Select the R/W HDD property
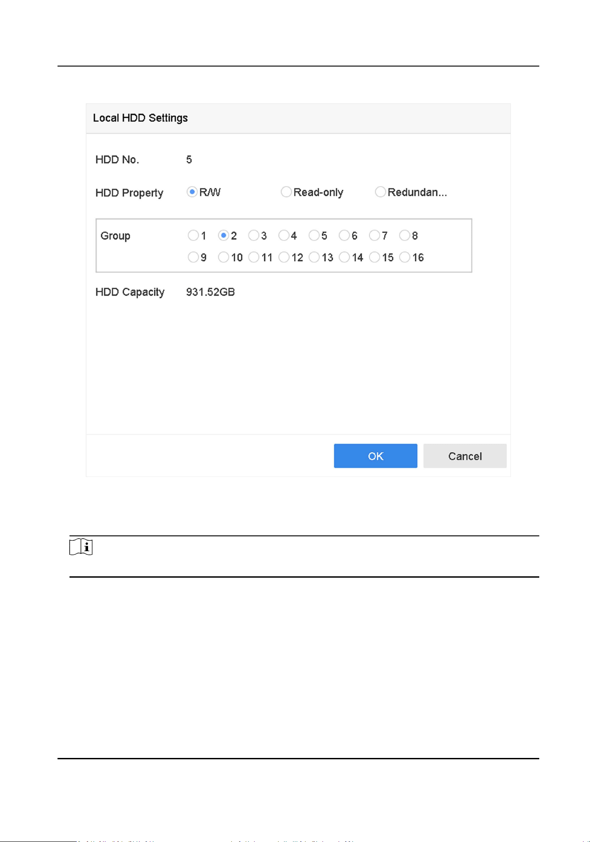Image resolution: width=590 pixels, height=842 pixels. [x=192, y=192]
